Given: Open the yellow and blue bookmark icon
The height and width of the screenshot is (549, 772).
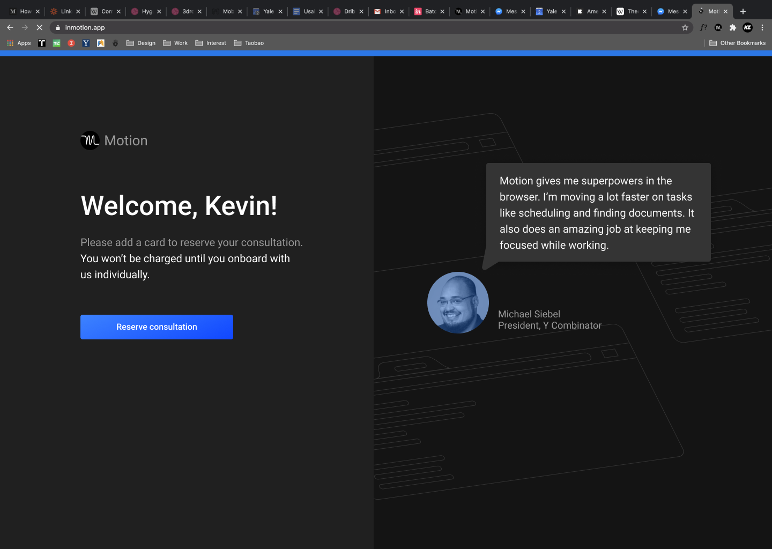Looking at the screenshot, I should (x=100, y=43).
